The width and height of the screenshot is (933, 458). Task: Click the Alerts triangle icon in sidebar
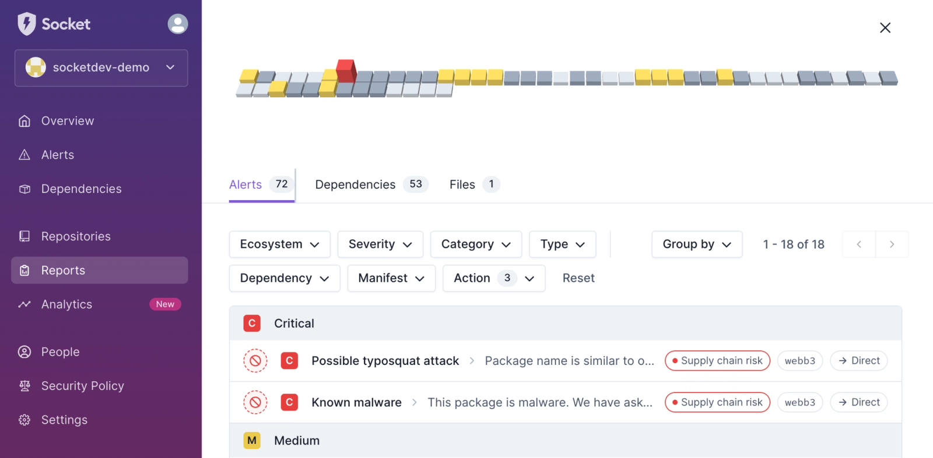click(24, 155)
